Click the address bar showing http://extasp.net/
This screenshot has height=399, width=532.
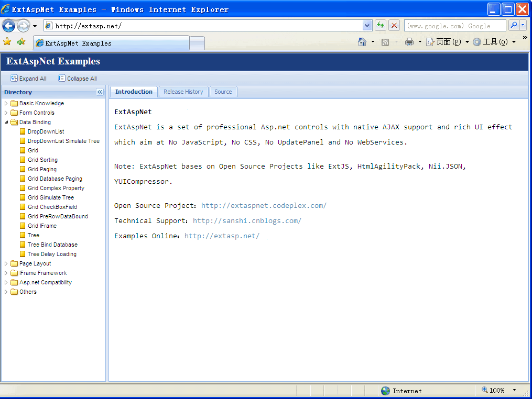tap(208, 26)
